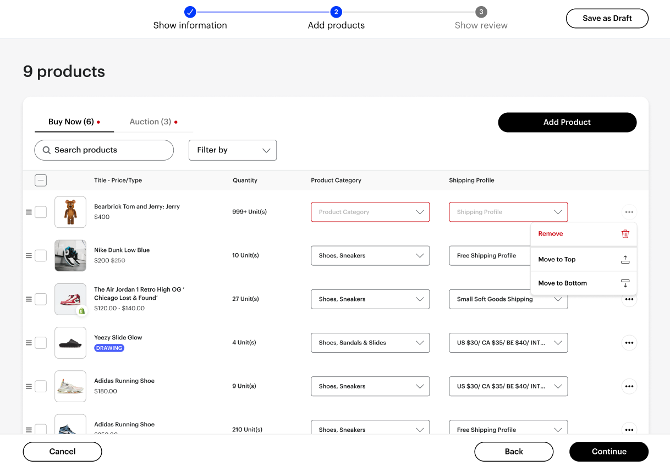Toggle the select-all checkbox in table header

(41, 180)
